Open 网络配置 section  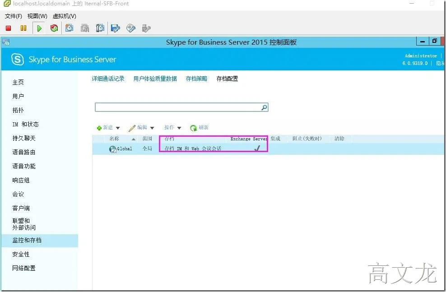[24, 268]
